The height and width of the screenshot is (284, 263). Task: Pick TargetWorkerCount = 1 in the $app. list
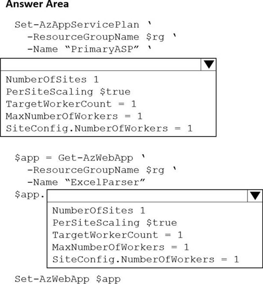coord(117,235)
